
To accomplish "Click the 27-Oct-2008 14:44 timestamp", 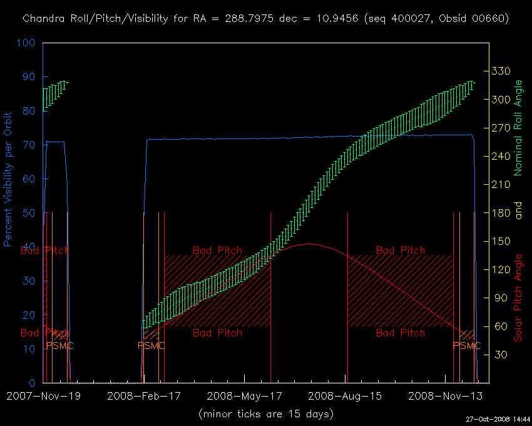I will tap(498, 419).
